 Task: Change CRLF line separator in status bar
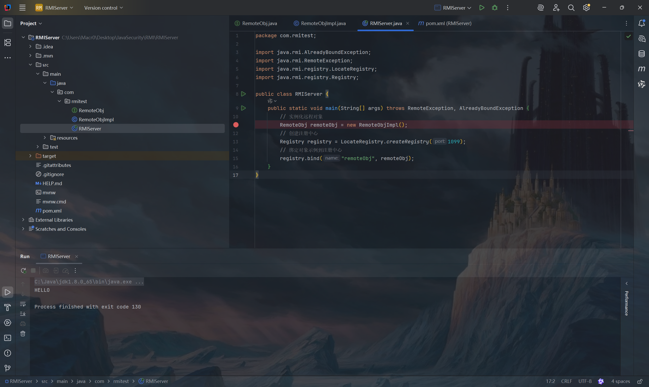pyautogui.click(x=567, y=381)
